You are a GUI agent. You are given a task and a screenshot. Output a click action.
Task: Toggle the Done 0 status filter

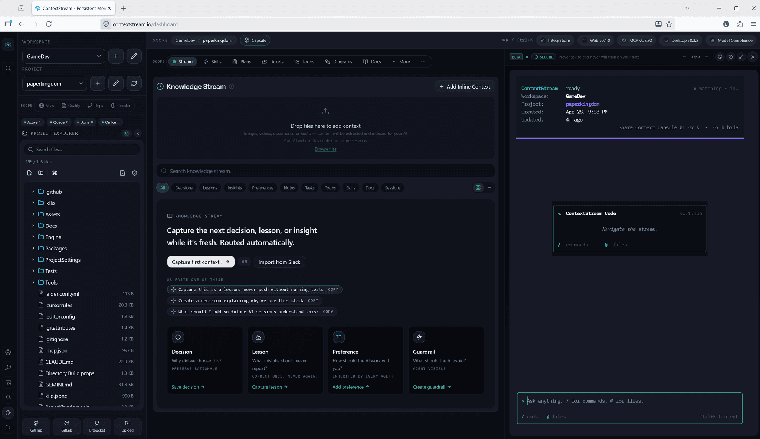coord(85,122)
